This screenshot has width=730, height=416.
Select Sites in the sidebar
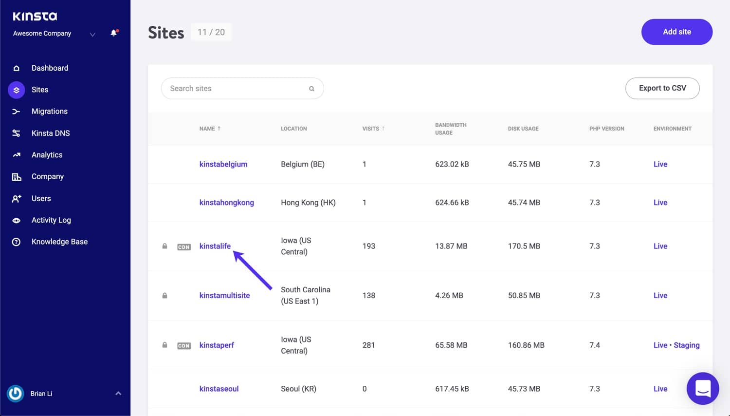point(40,90)
